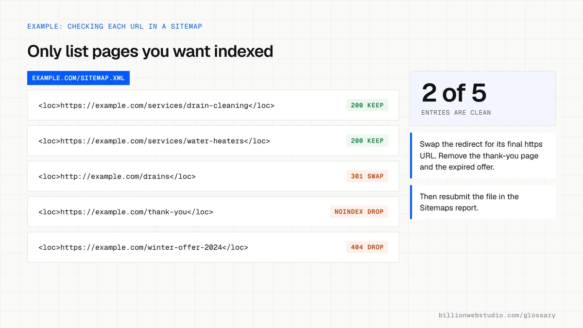This screenshot has height=328, width=583.
Task: Click the heading Only list pages you want indexed
Action: 150,51
